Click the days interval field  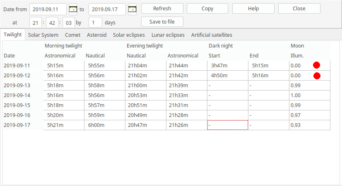point(96,22)
